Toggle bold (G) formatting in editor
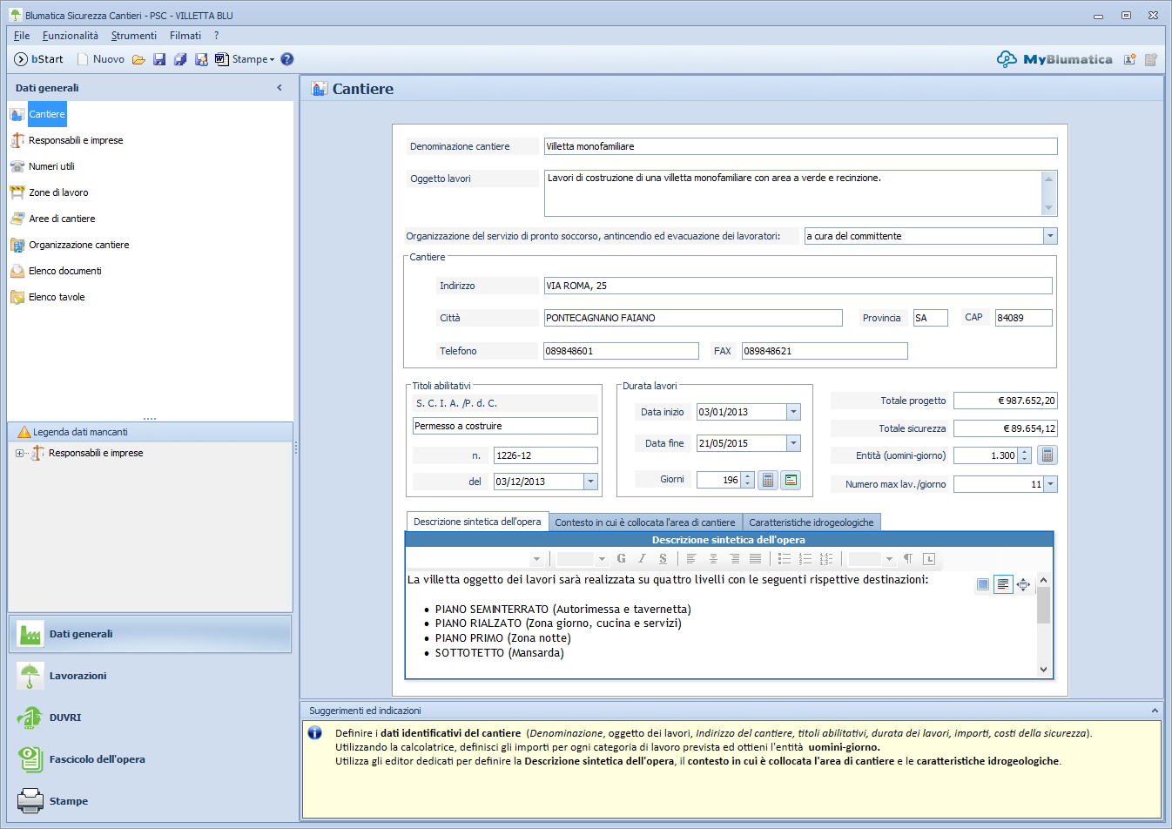Image resolution: width=1172 pixels, height=829 pixels. coord(621,559)
